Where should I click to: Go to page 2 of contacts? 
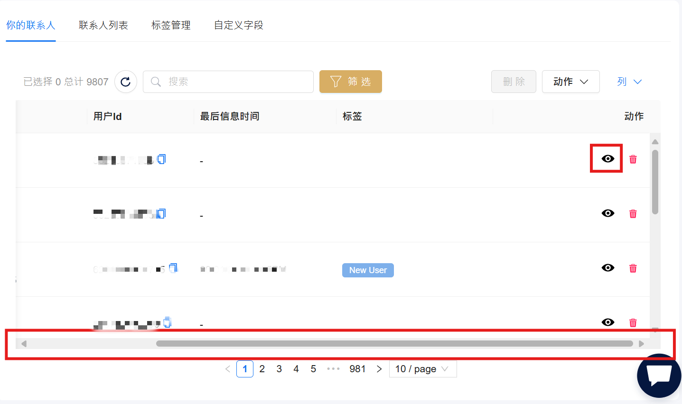(262, 369)
